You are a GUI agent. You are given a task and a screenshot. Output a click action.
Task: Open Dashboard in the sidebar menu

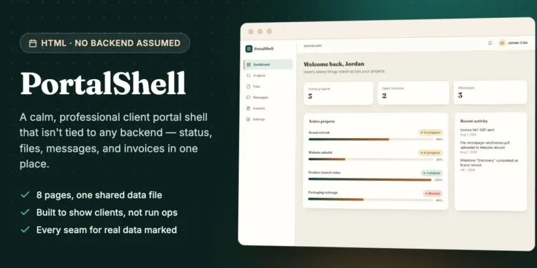[268, 65]
